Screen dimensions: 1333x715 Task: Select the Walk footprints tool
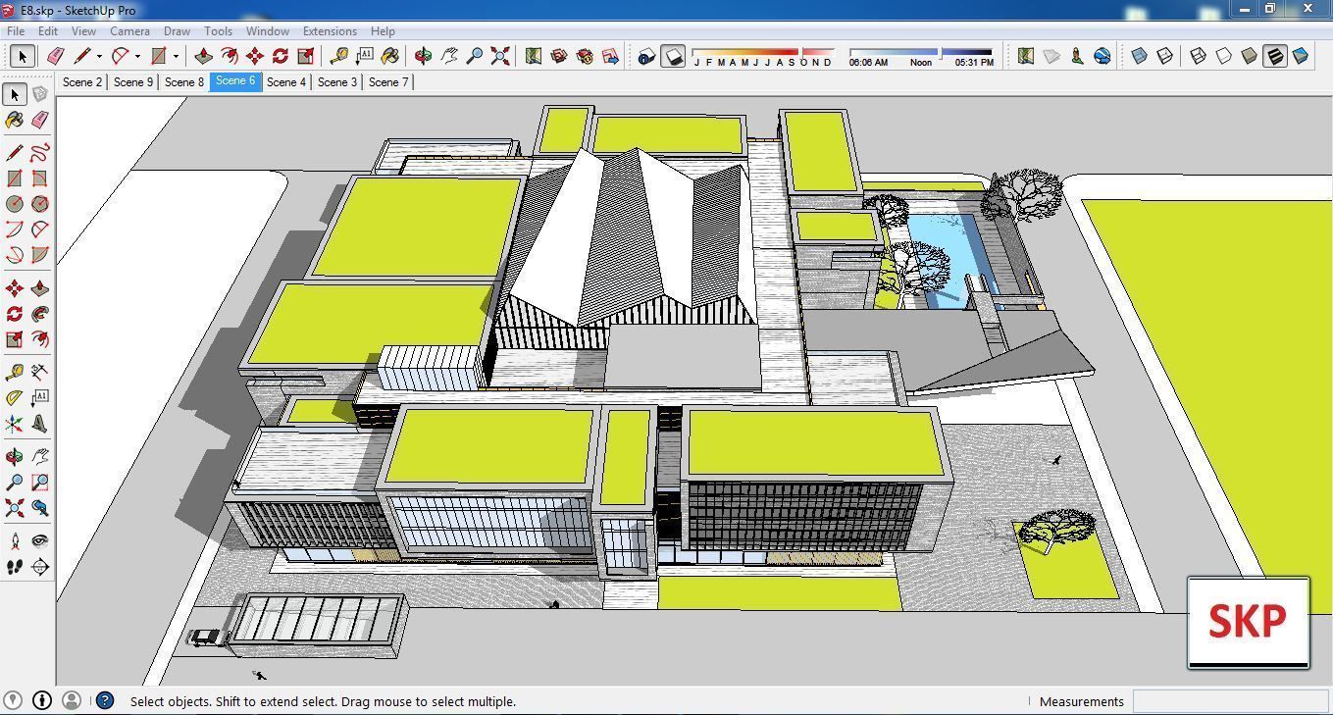coord(15,567)
